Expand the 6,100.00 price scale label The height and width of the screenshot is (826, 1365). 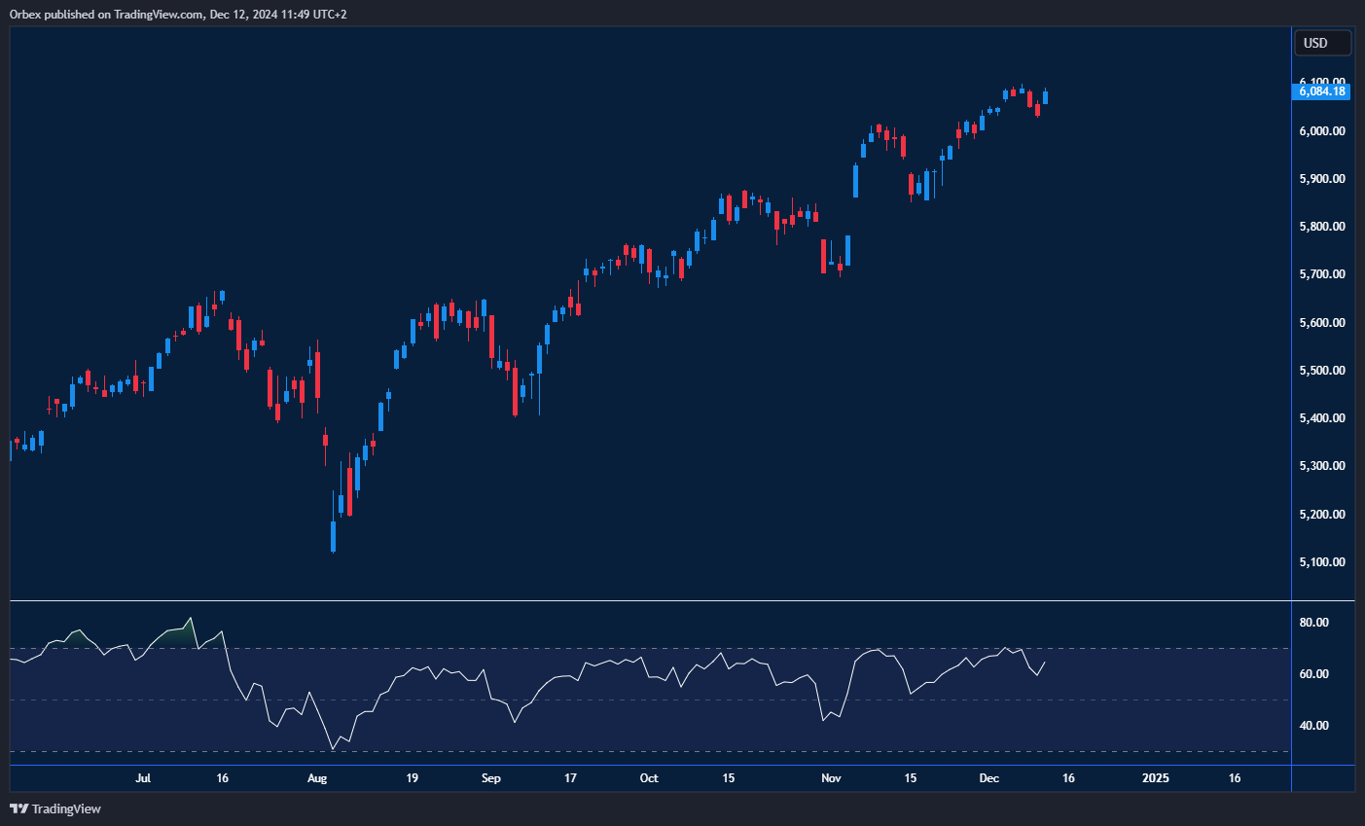click(x=1321, y=82)
